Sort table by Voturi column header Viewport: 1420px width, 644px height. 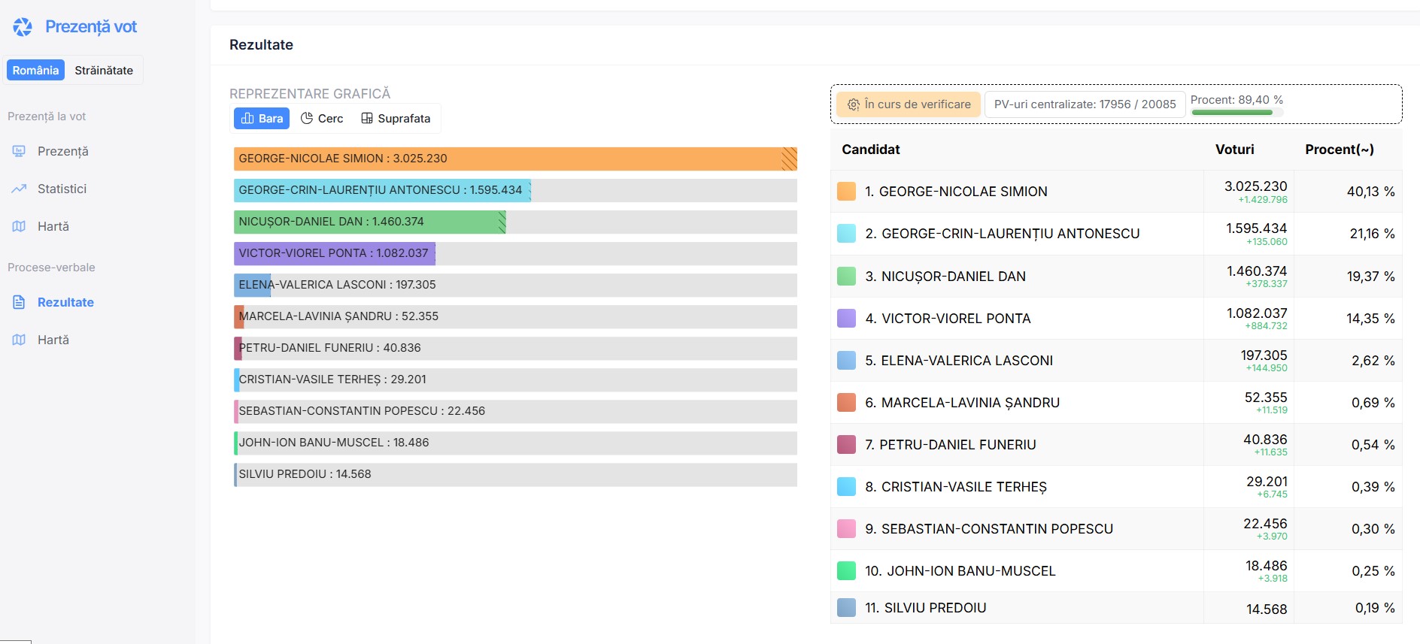coord(1234,150)
